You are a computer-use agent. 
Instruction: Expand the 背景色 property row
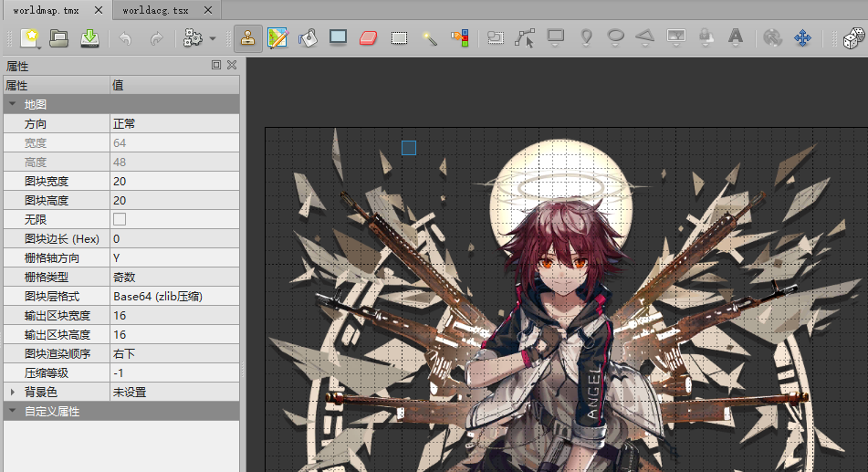[x=12, y=392]
